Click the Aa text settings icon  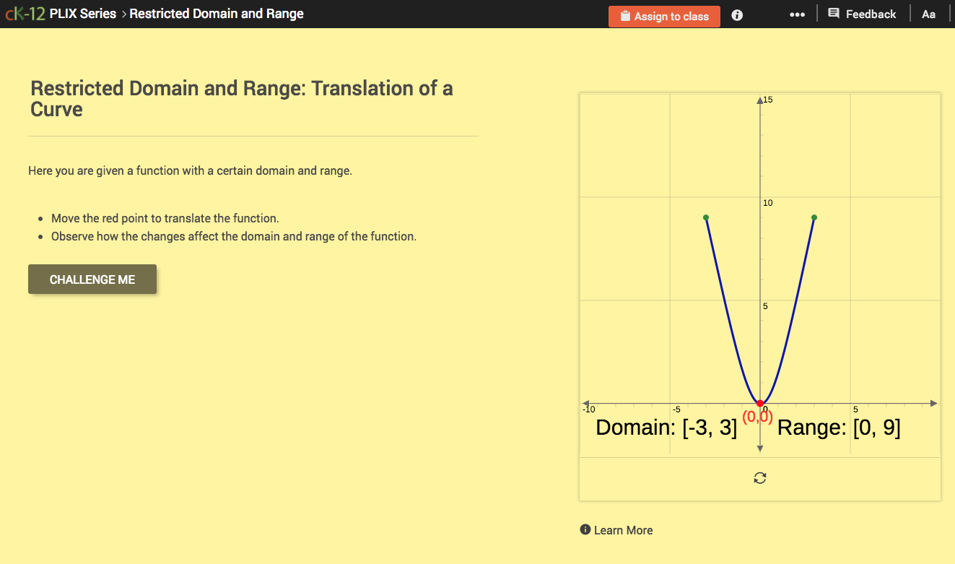[x=929, y=14]
